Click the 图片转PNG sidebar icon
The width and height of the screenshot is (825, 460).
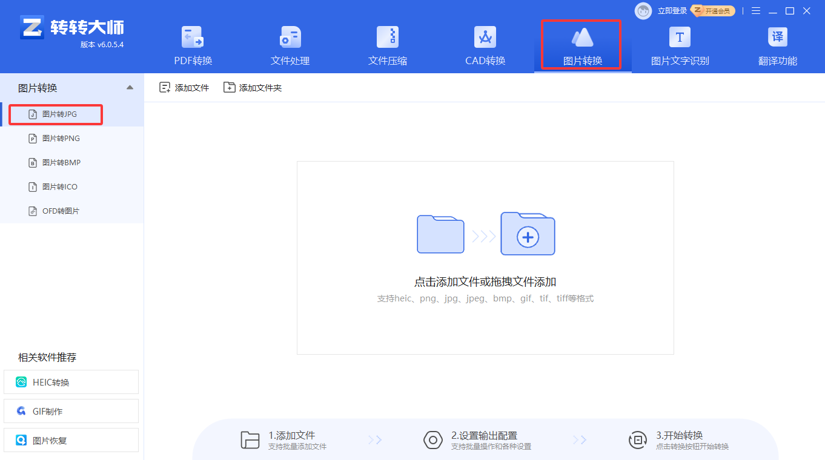click(33, 139)
